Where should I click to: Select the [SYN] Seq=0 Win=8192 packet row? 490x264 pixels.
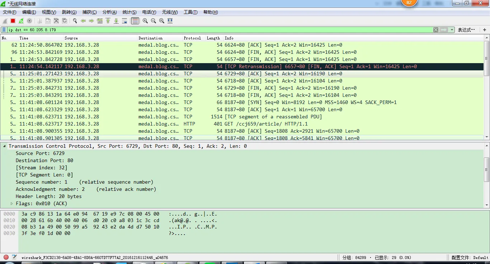point(242,102)
